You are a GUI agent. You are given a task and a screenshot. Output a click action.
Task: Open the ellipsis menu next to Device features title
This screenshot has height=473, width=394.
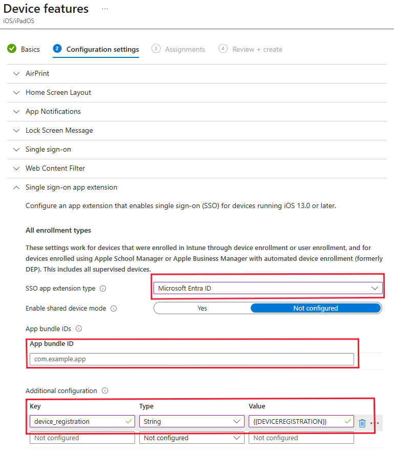105,9
